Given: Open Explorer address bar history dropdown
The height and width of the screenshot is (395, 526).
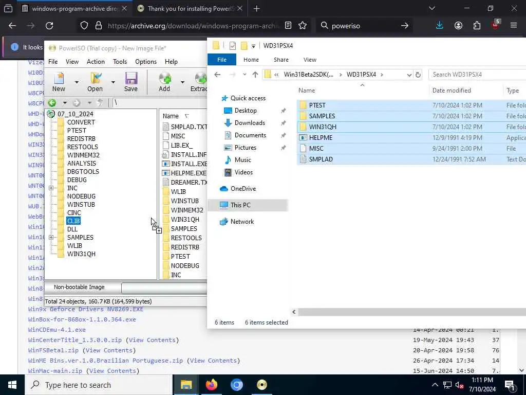Looking at the screenshot, I should [x=409, y=75].
